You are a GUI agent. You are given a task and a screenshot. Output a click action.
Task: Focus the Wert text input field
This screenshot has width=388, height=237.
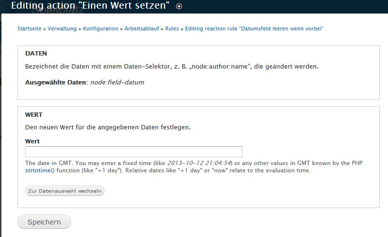click(134, 152)
